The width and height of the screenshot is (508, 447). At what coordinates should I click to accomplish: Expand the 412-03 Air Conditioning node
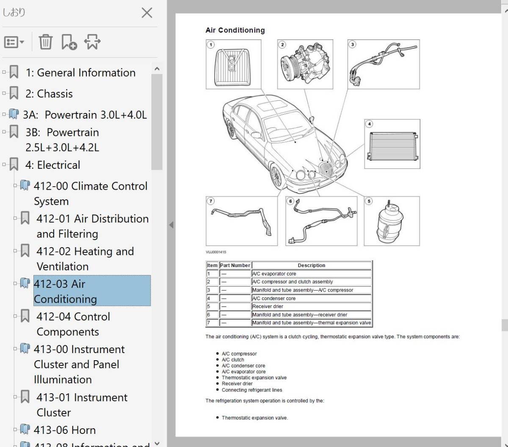tap(15, 284)
